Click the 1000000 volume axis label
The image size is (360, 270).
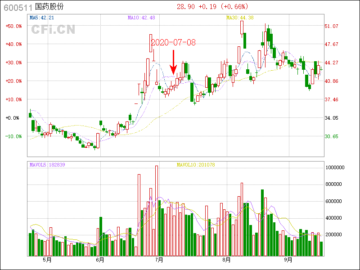pos(334,167)
